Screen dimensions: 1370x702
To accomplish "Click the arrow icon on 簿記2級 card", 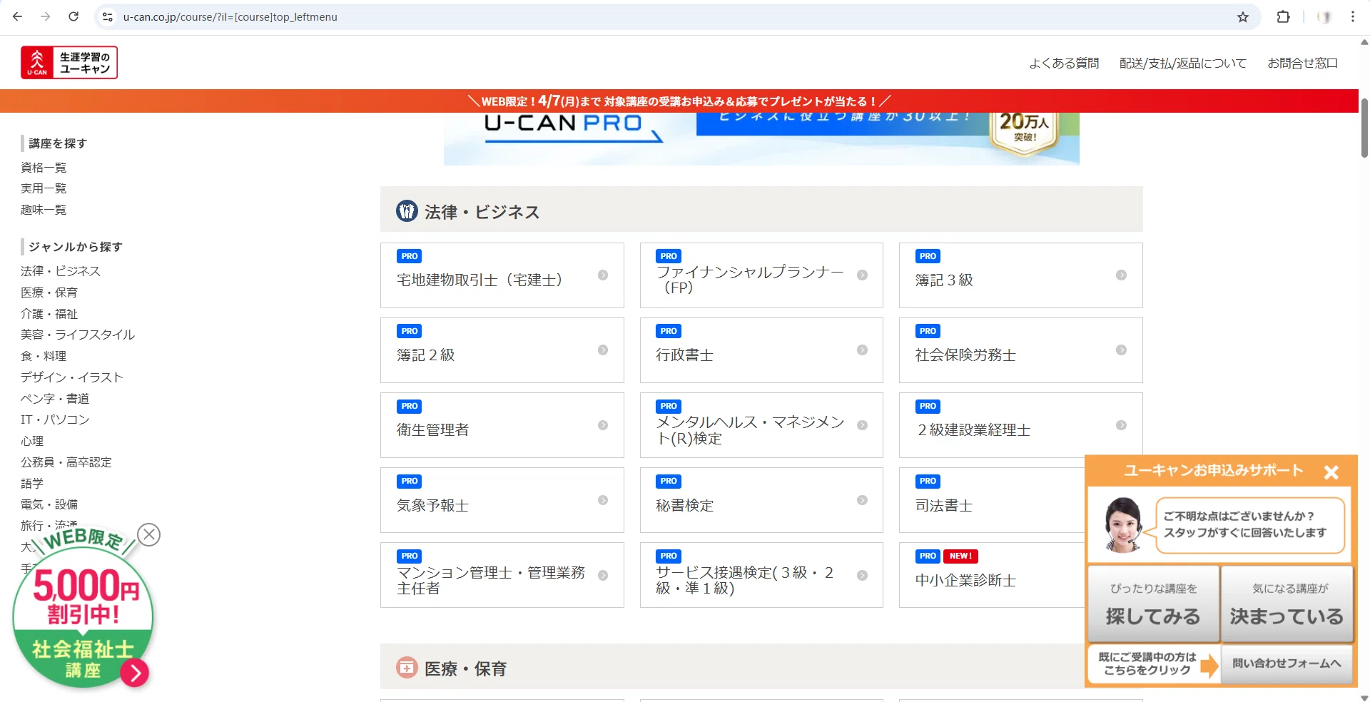I will pos(603,350).
